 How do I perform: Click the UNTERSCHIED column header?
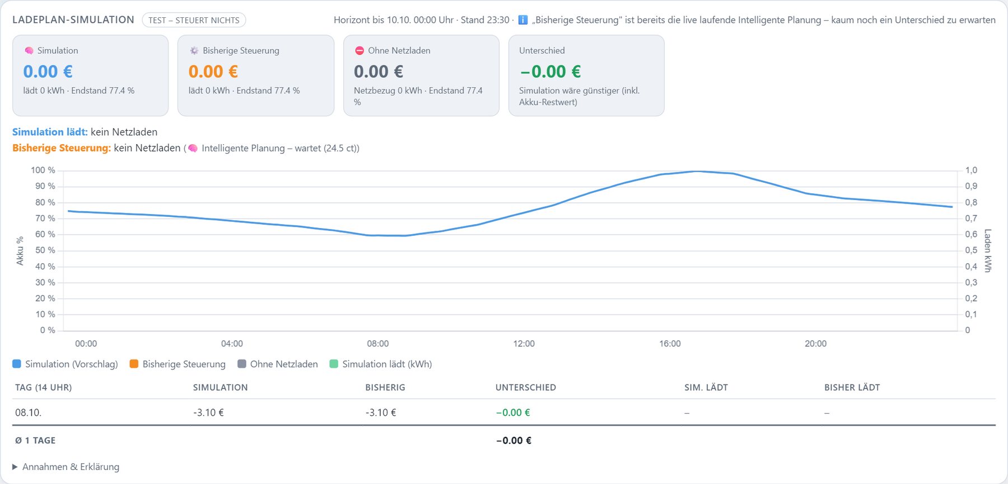526,387
